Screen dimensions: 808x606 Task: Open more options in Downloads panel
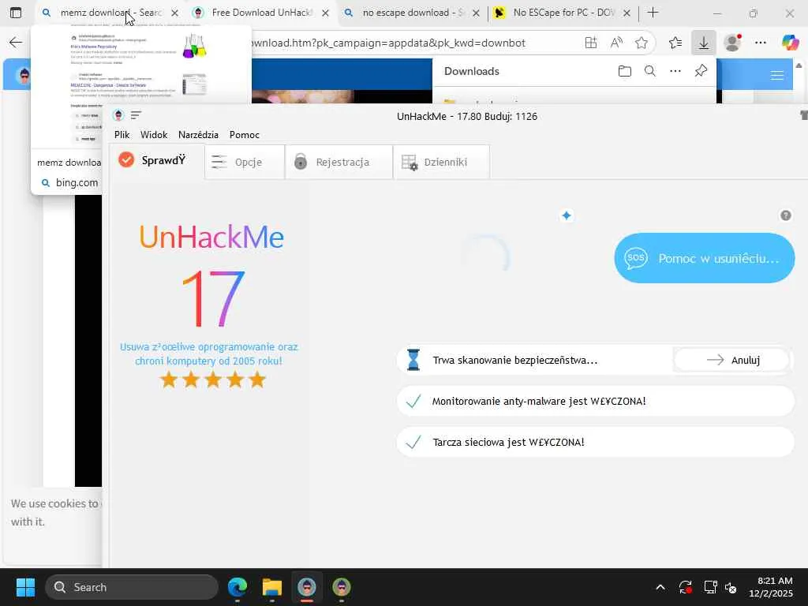click(675, 71)
